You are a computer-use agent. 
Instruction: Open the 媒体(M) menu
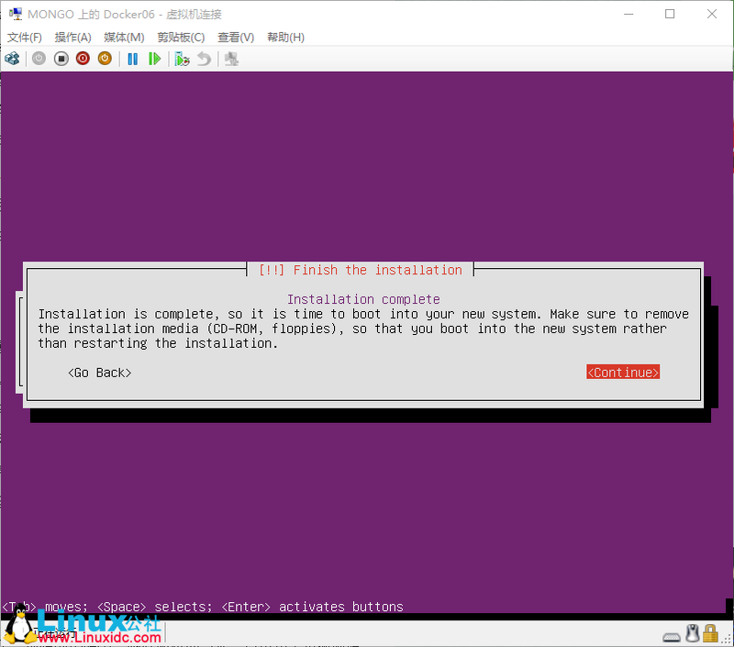point(124,37)
